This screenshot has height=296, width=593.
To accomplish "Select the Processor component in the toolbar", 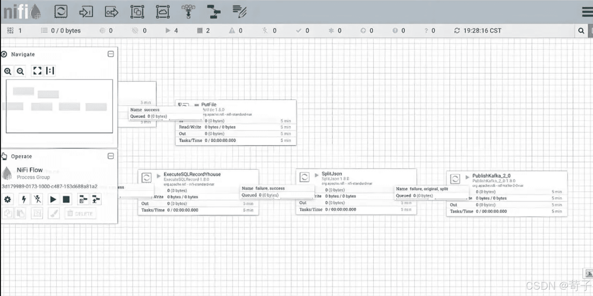I will (61, 12).
